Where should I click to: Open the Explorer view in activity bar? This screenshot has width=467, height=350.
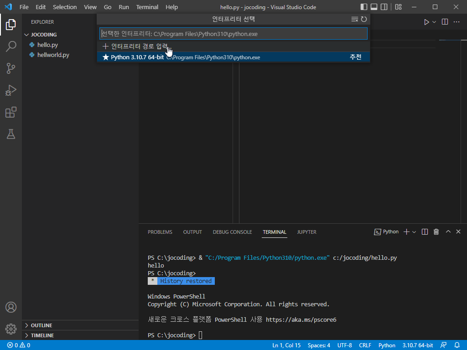(x=11, y=25)
